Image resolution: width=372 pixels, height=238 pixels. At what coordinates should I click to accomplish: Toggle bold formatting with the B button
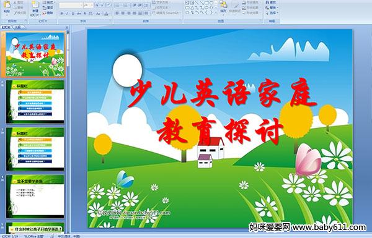[61, 14]
